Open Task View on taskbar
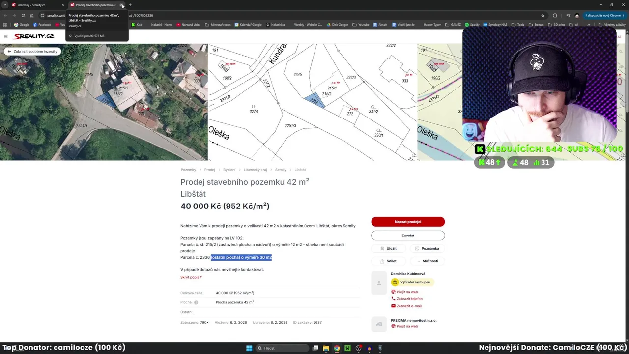This screenshot has width=629, height=354. tap(315, 348)
